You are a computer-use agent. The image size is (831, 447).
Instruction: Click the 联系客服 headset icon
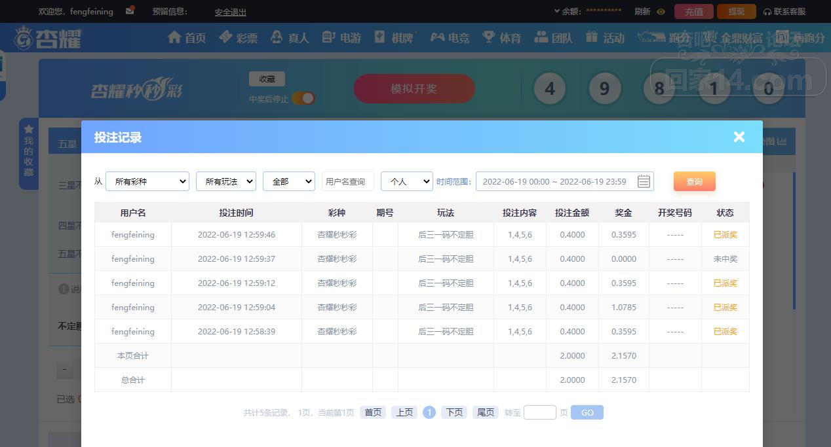[767, 12]
